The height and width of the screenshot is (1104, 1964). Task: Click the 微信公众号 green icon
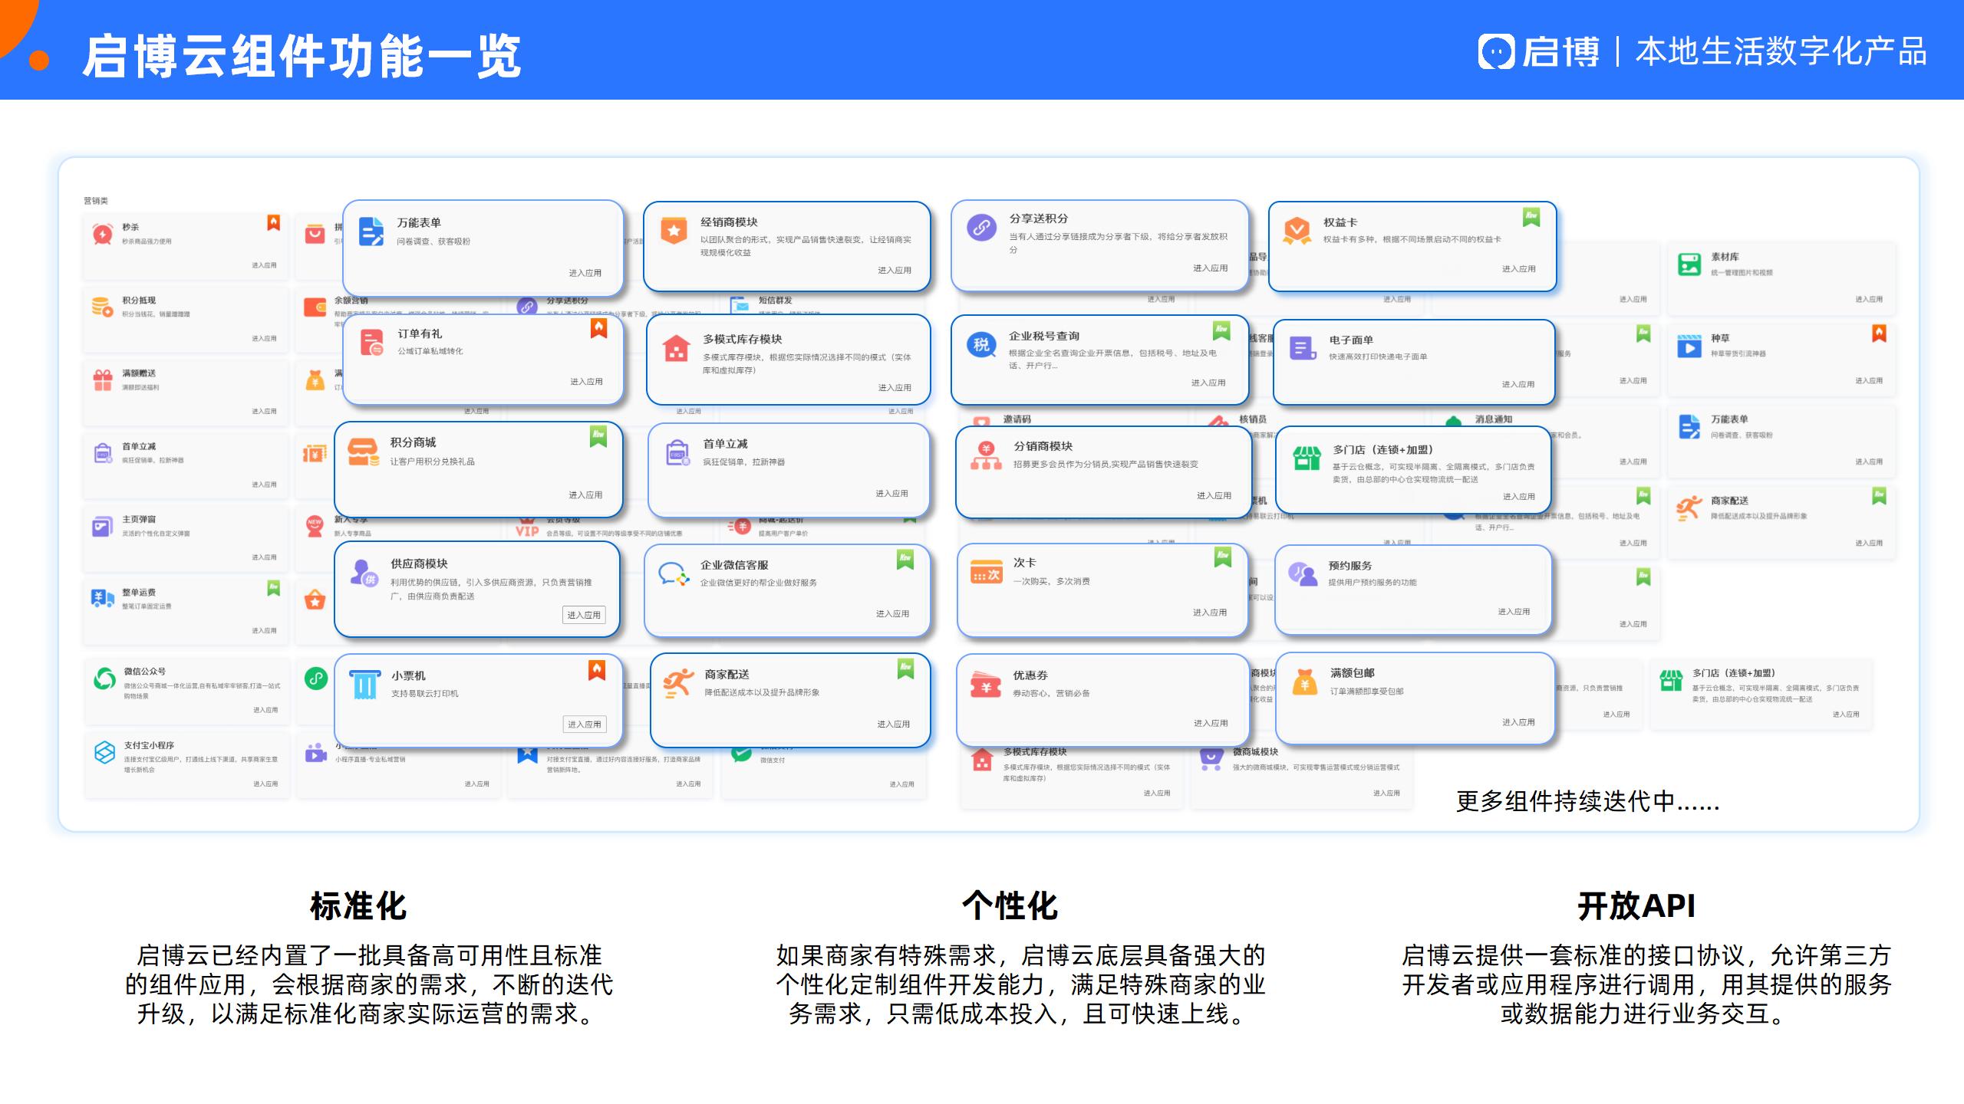104,678
